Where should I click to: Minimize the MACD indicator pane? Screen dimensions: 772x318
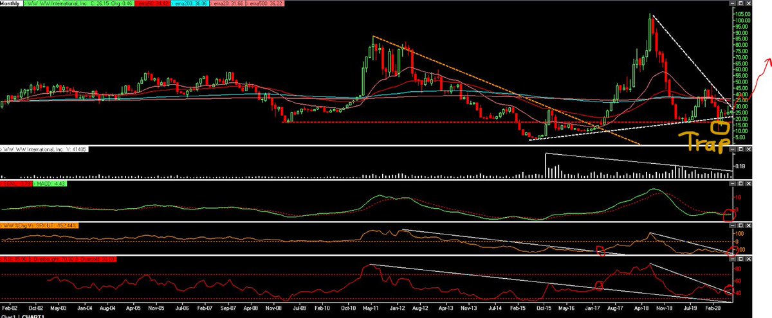click(x=733, y=184)
